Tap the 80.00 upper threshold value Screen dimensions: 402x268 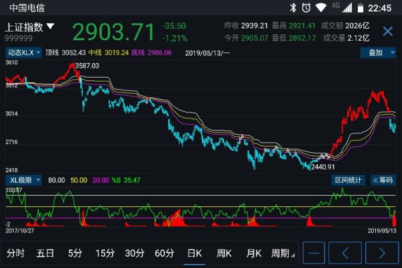[x=56, y=180]
